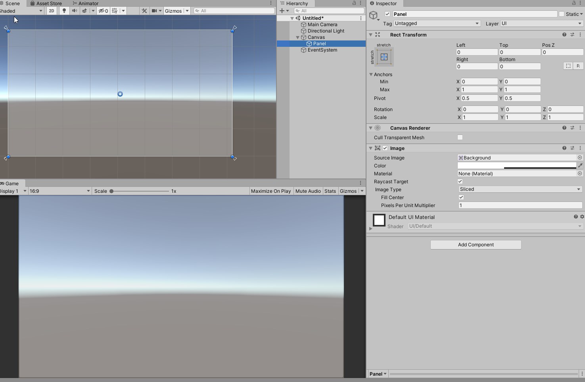Image resolution: width=585 pixels, height=382 pixels.
Task: Toggle Raycast Target checkbox
Action: coord(460,181)
